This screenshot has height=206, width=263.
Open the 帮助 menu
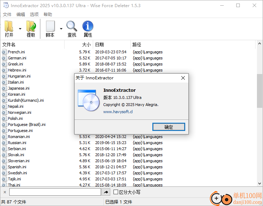[x=48, y=15]
